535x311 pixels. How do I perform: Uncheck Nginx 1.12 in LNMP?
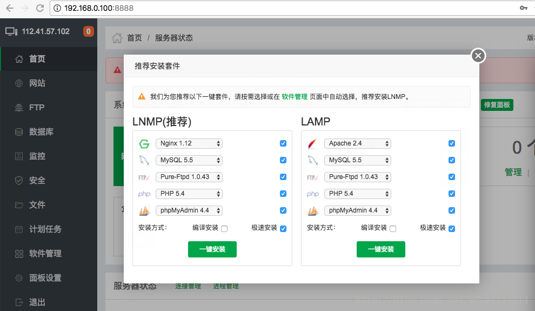click(x=283, y=143)
